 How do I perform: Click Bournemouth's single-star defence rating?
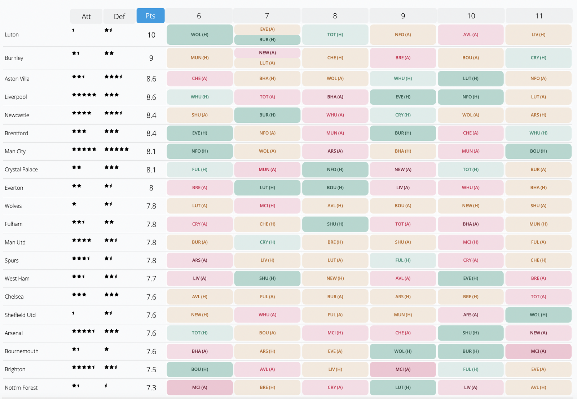point(107,349)
